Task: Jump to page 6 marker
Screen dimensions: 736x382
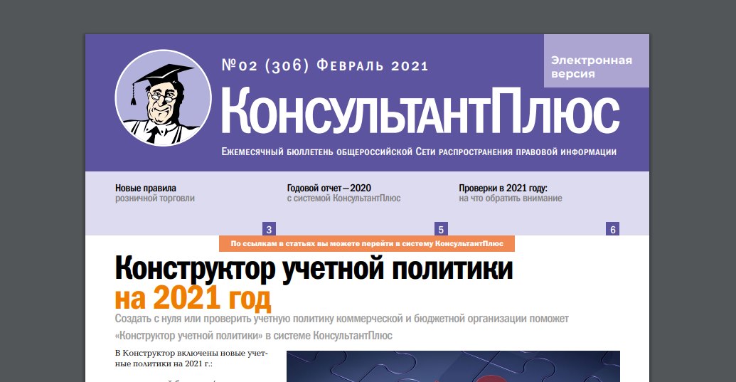Action: 612,229
